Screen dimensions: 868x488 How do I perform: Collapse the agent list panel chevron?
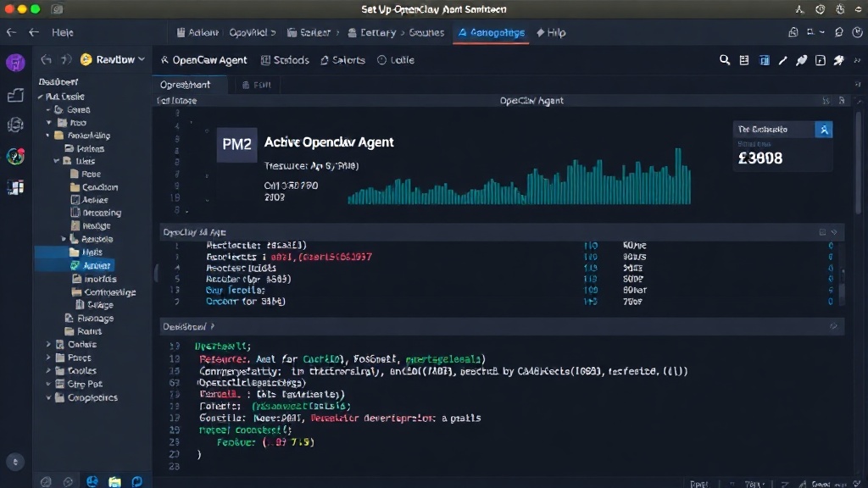[834, 232]
